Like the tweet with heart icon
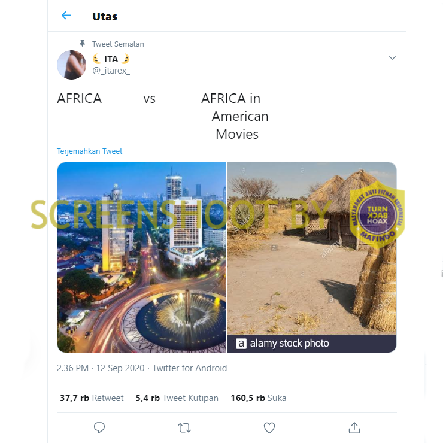This screenshot has width=443, height=443. pyautogui.click(x=269, y=427)
